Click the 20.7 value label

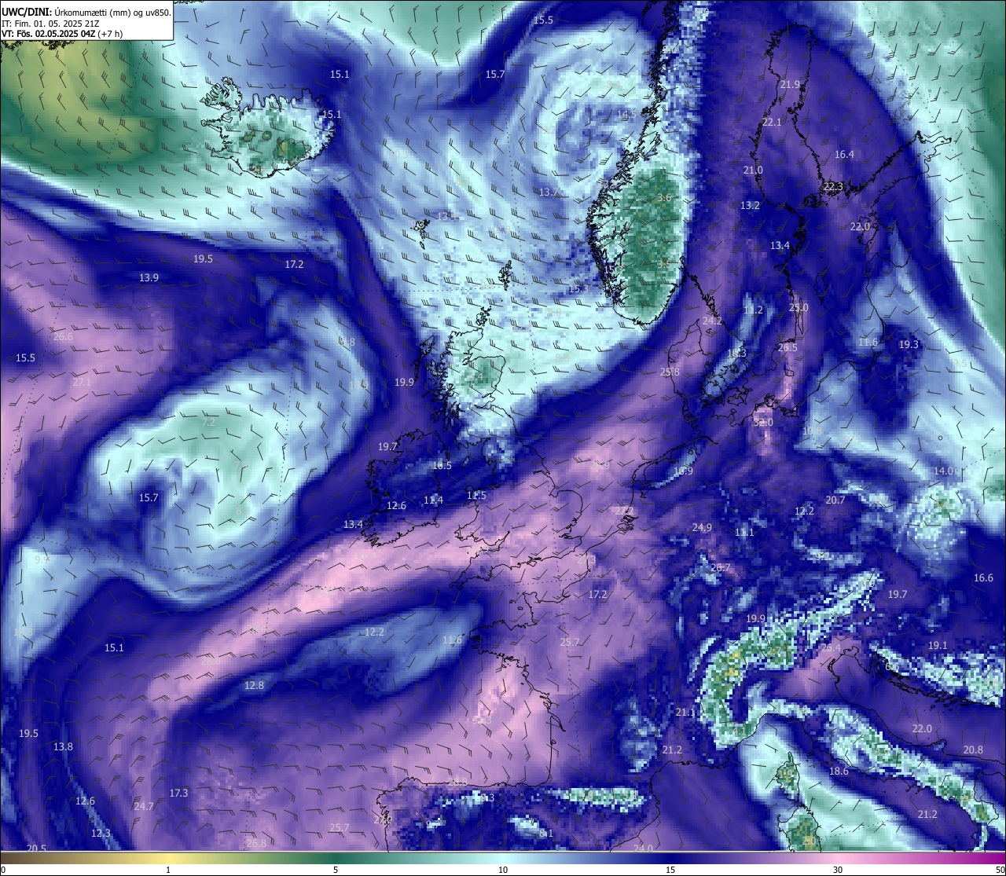tap(835, 500)
